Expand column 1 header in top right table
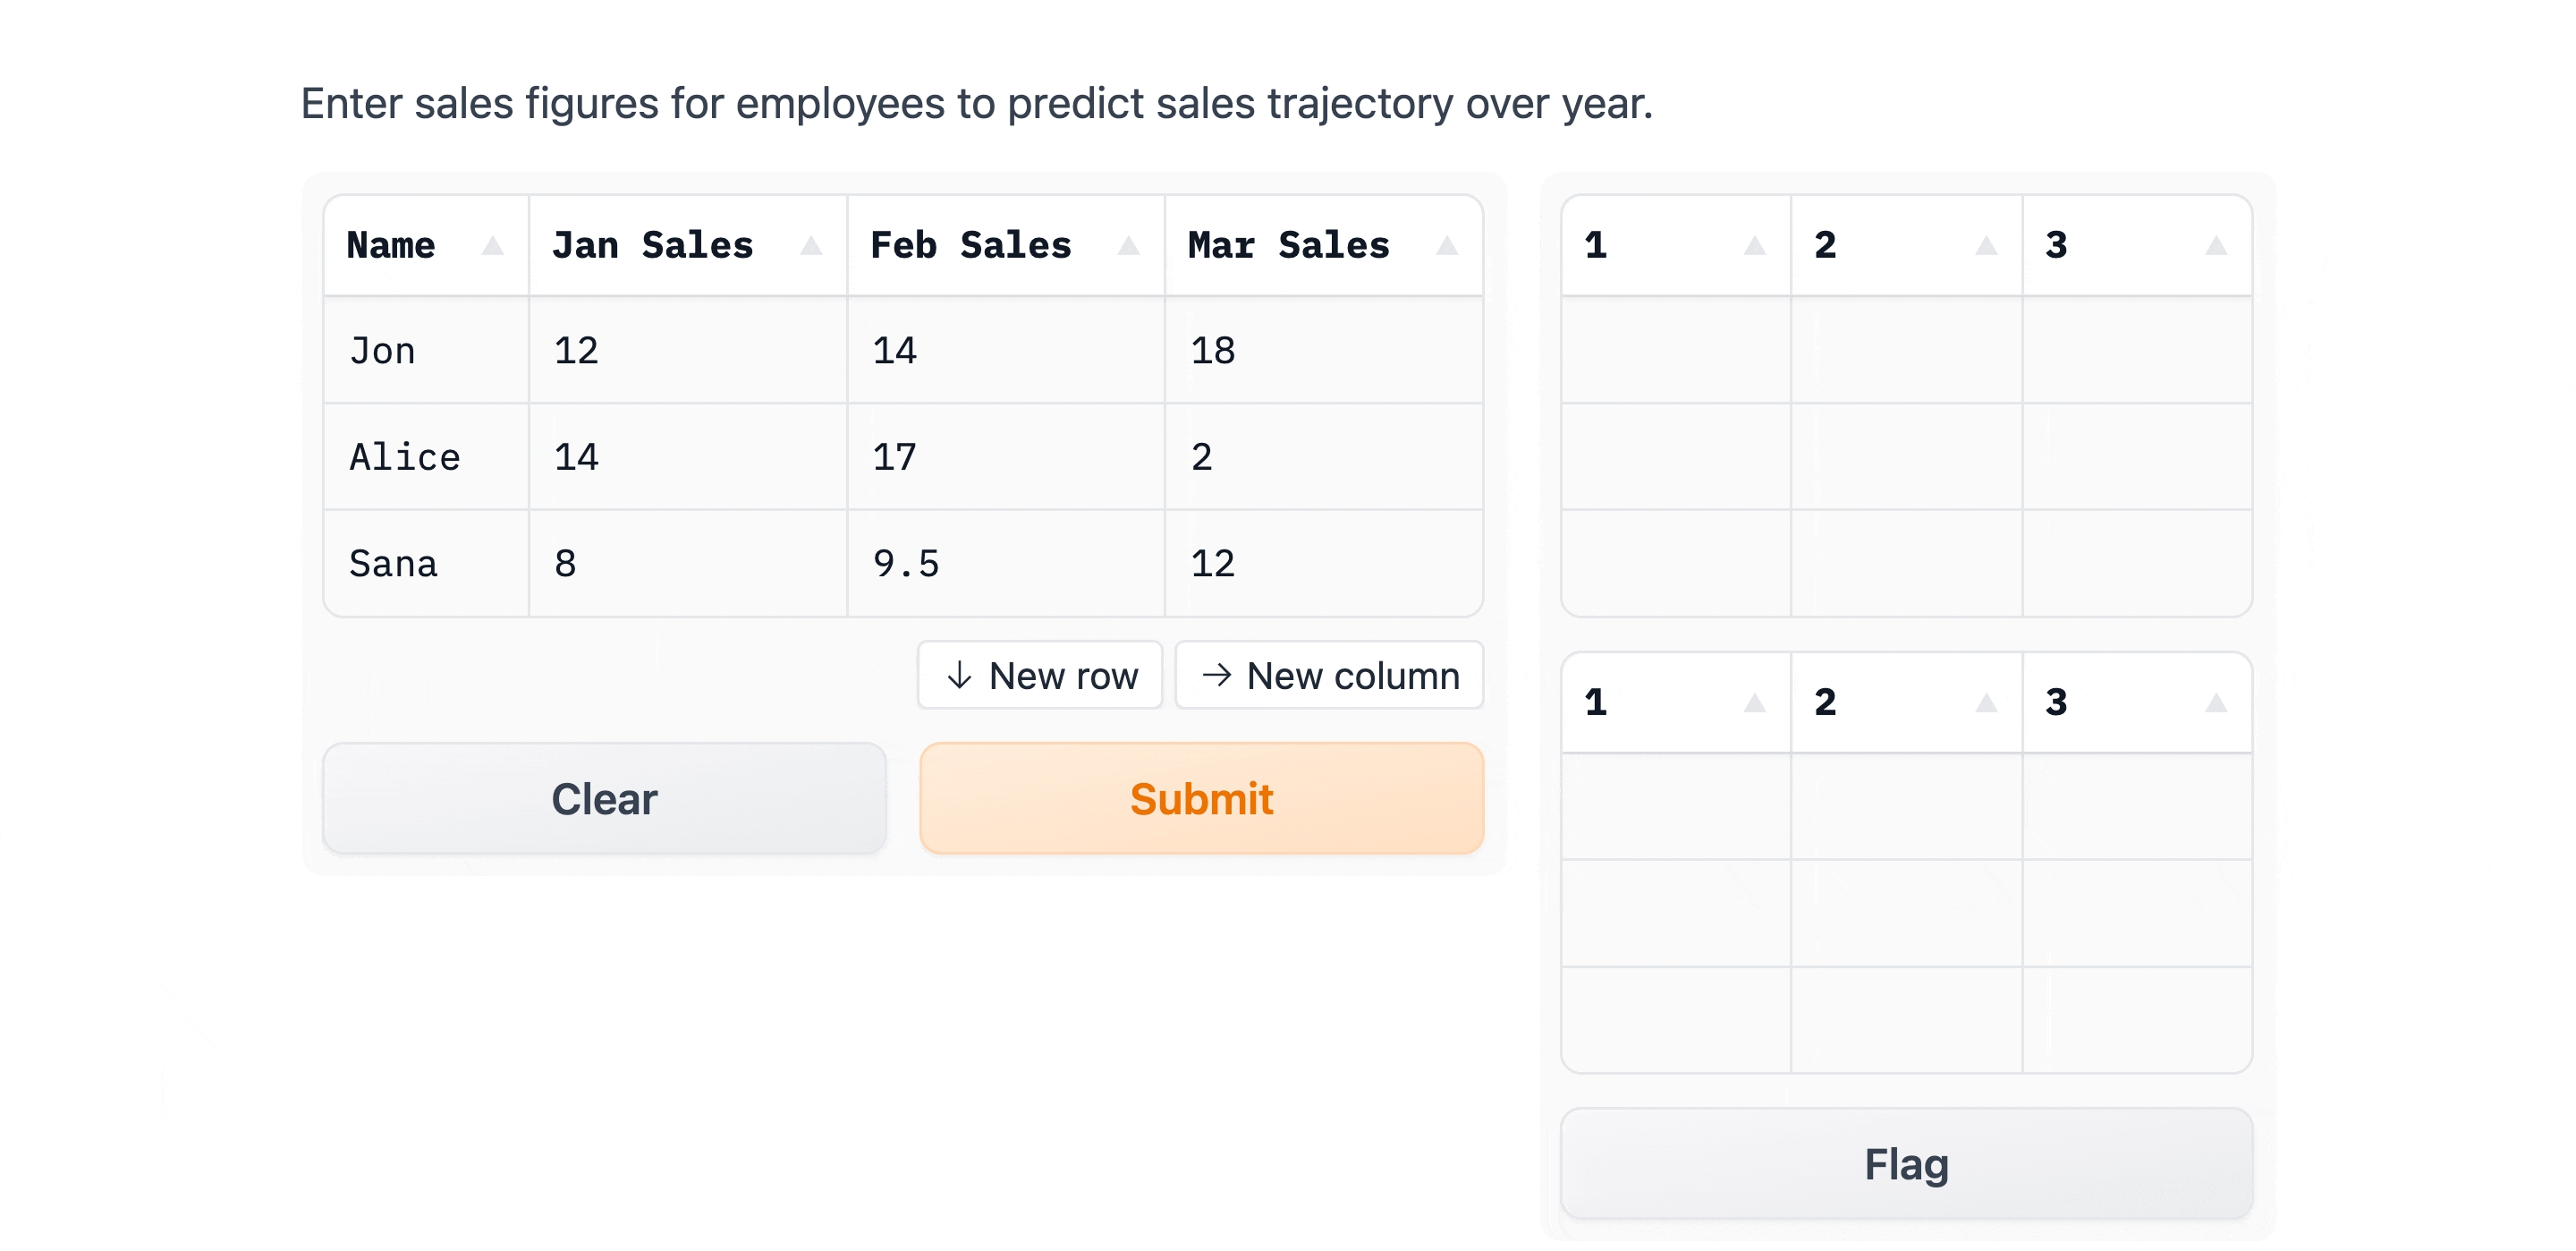The height and width of the screenshot is (1251, 2576). 1755,247
